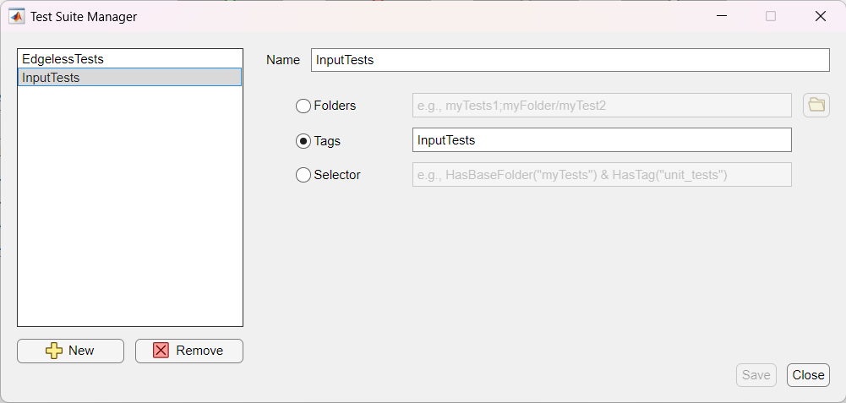Click the browse folder icon
Image resolution: width=846 pixels, height=403 pixels.
(816, 106)
